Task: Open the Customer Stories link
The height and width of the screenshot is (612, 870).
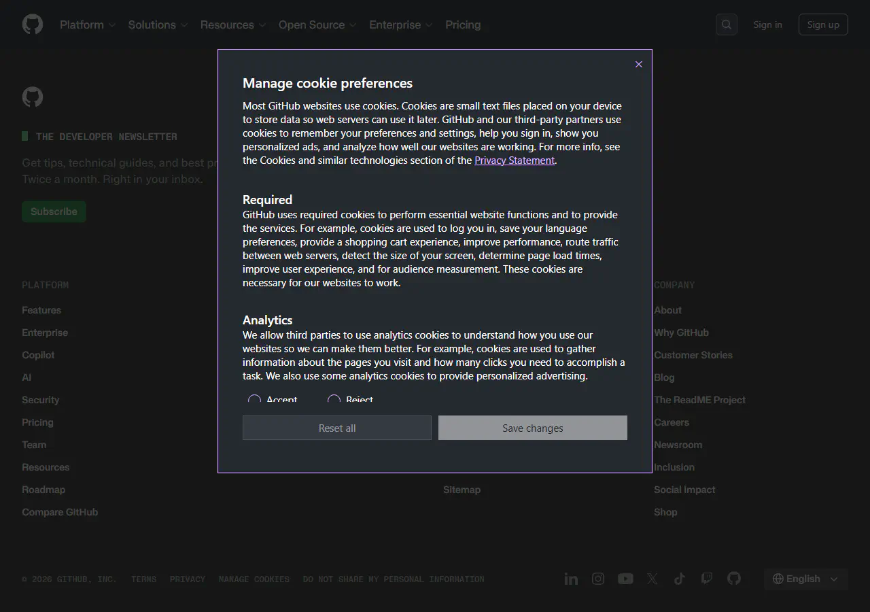Action: [693, 355]
